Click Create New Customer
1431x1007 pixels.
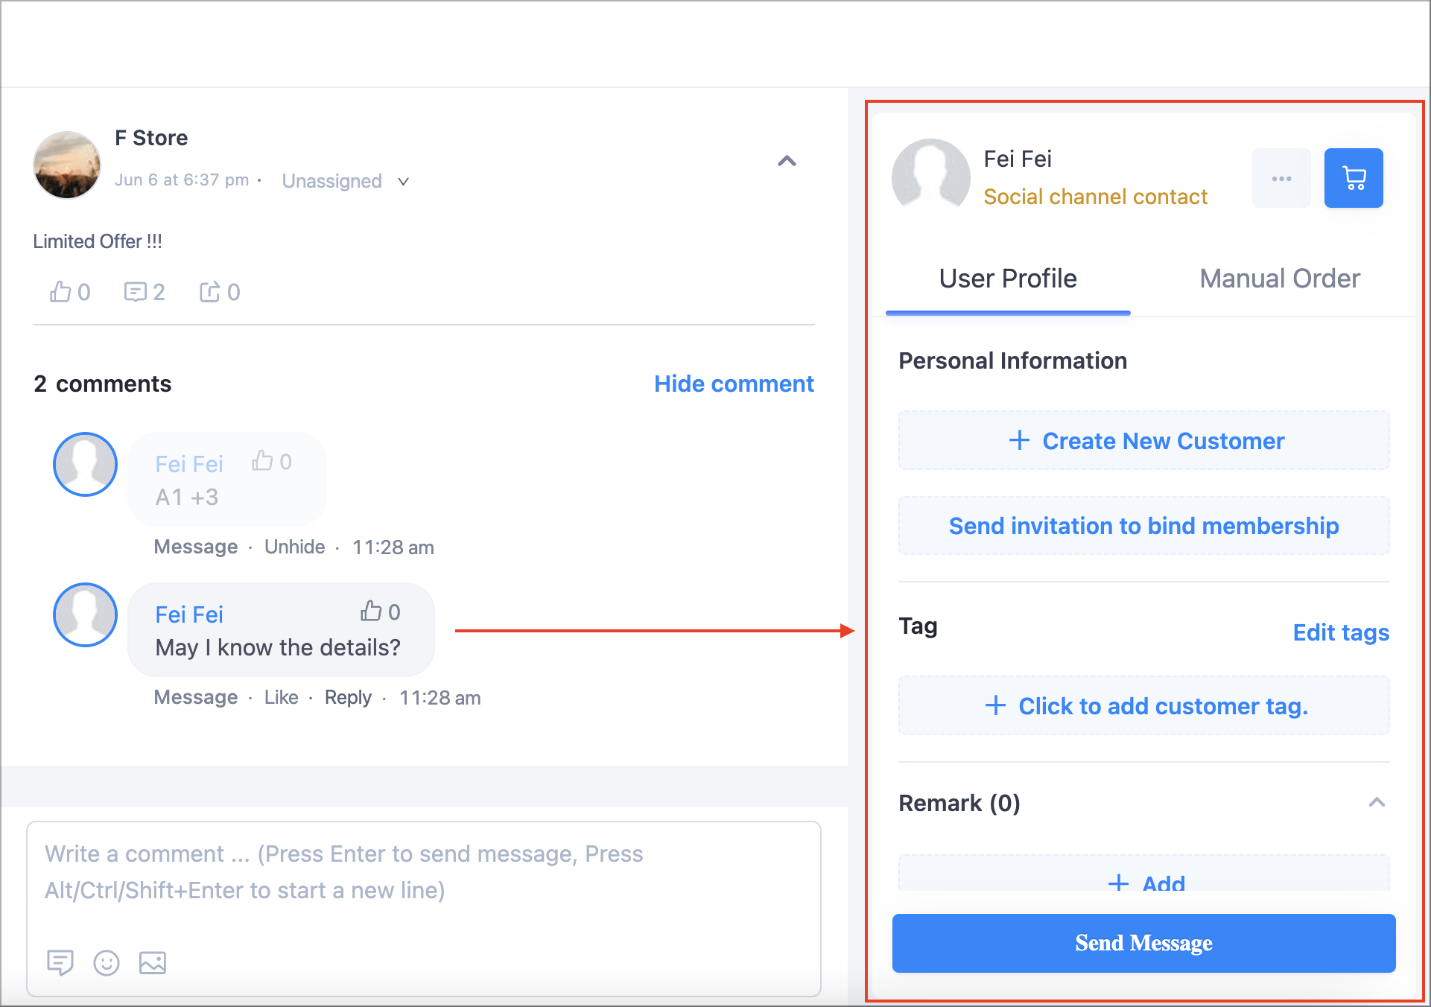[x=1143, y=441]
